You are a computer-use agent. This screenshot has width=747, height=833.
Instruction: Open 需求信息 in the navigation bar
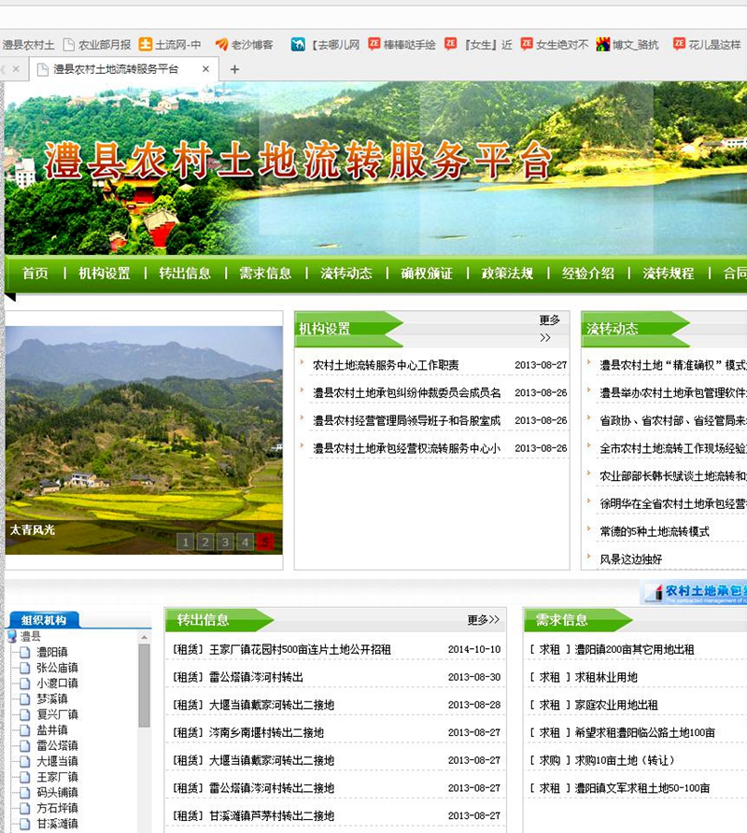(x=265, y=273)
